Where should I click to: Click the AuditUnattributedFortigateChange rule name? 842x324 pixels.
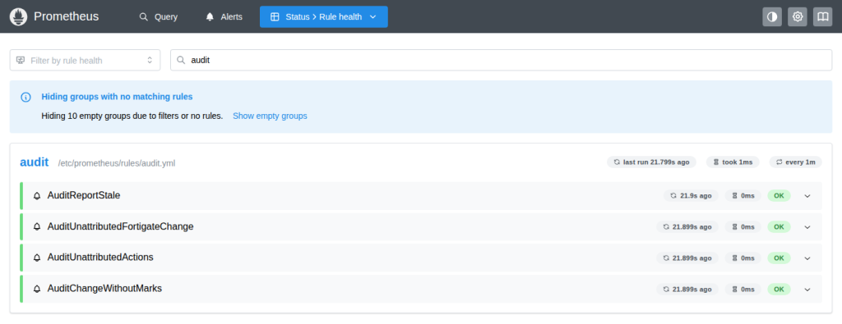(120, 226)
